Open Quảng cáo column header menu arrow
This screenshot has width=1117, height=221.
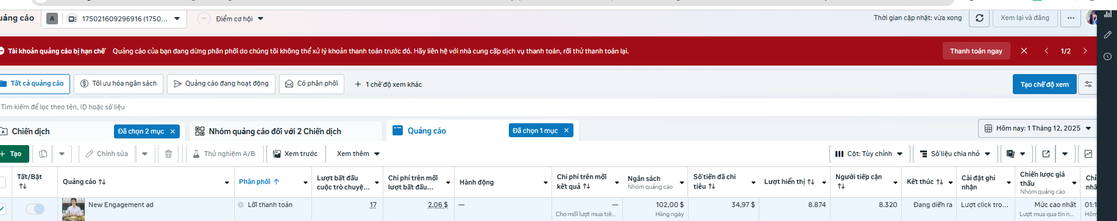227,182
